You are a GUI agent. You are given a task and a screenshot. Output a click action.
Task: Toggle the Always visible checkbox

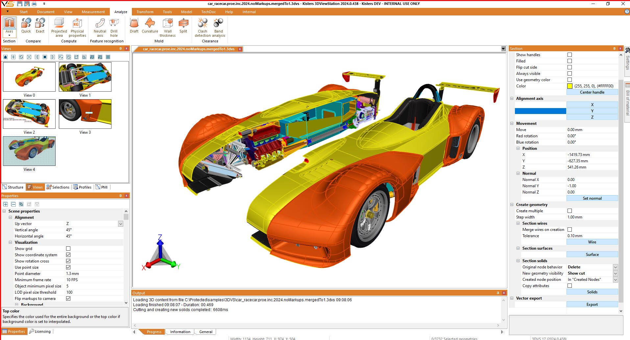[x=569, y=74]
